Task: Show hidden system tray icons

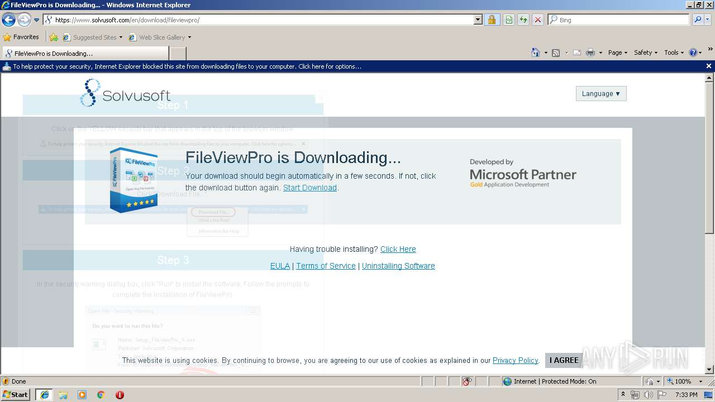Action: tap(623, 394)
